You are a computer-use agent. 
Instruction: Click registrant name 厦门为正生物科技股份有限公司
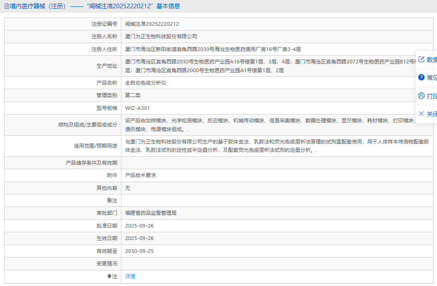click(161, 36)
